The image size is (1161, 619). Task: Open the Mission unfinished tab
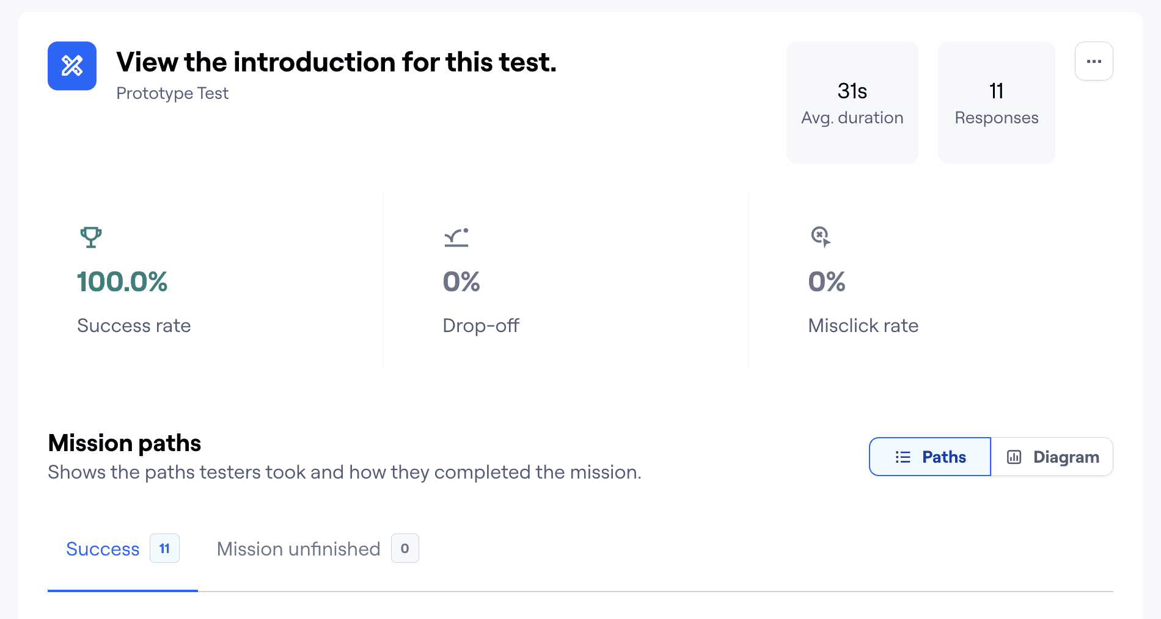(x=298, y=549)
